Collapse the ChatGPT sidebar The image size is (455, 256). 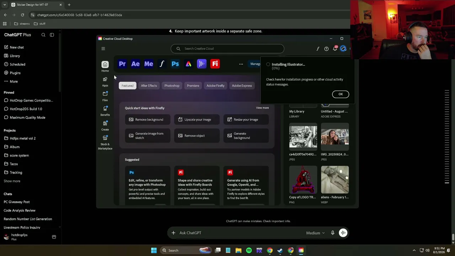(52, 35)
